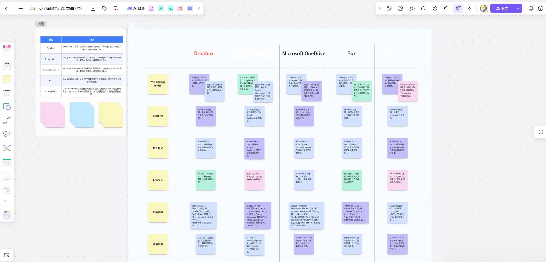Image resolution: width=546 pixels, height=262 pixels.
Task: Select the Dropbox column header
Action: click(204, 53)
